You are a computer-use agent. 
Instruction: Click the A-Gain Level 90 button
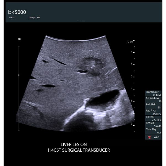click(153, 100)
